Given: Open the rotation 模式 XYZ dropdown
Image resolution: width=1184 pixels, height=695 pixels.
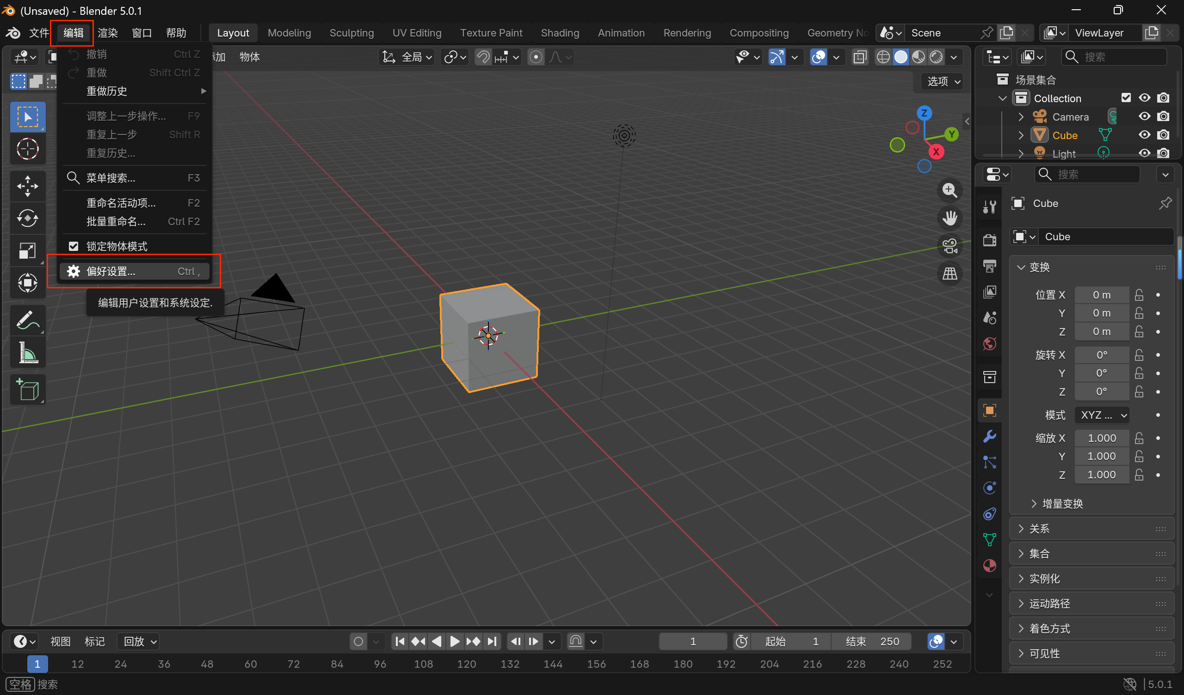Looking at the screenshot, I should (x=1101, y=415).
